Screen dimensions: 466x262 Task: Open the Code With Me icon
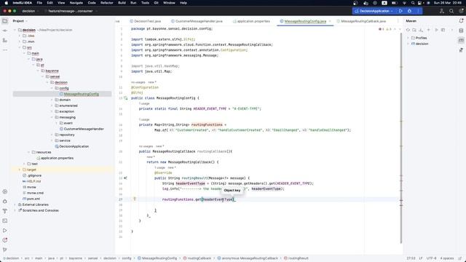pos(442,11)
